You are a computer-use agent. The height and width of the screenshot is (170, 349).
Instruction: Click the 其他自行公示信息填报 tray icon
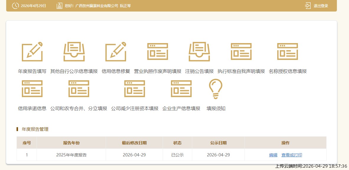point(74,52)
